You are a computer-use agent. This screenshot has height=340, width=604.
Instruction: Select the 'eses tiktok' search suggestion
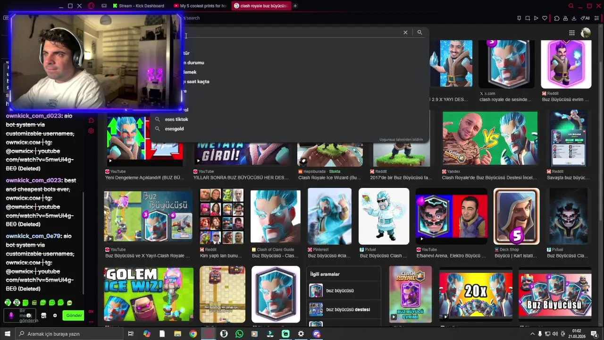(x=176, y=119)
